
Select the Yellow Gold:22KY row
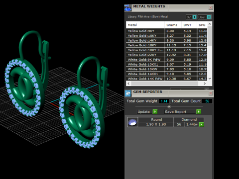coord(167,55)
